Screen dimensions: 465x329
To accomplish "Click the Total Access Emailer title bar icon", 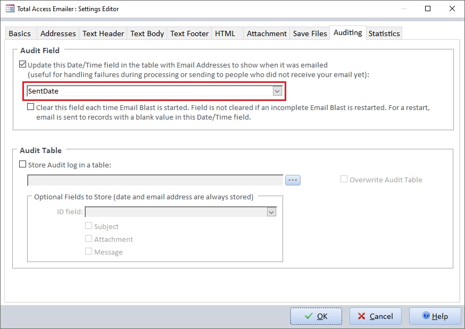I will pyautogui.click(x=10, y=9).
